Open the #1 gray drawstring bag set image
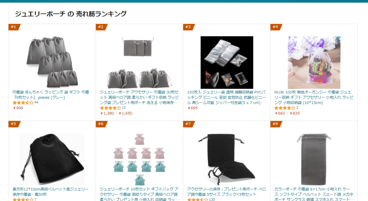The height and width of the screenshot is (201, 368). [52, 62]
